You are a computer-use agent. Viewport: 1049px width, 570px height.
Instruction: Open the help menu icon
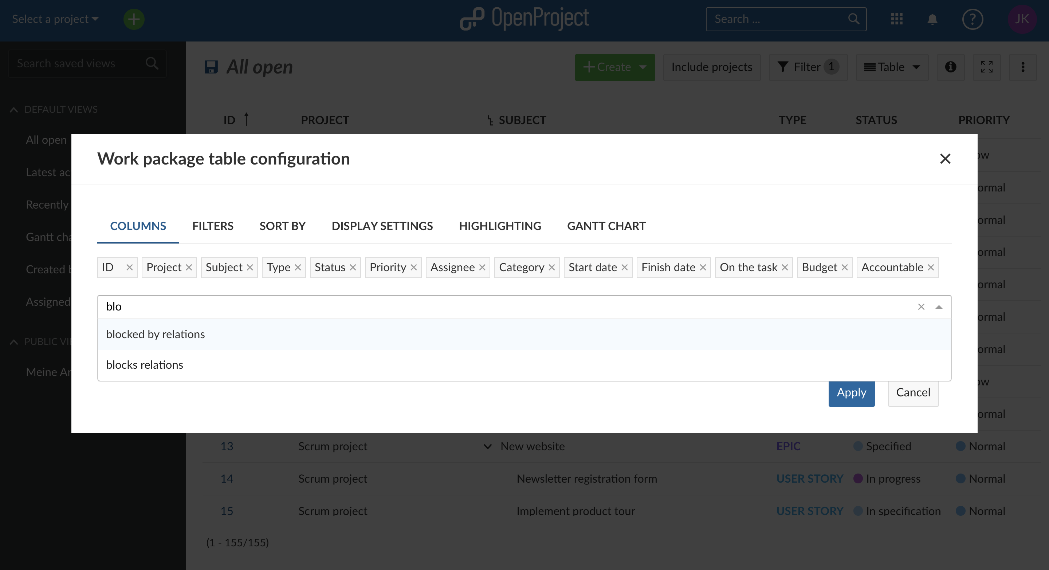click(x=973, y=19)
